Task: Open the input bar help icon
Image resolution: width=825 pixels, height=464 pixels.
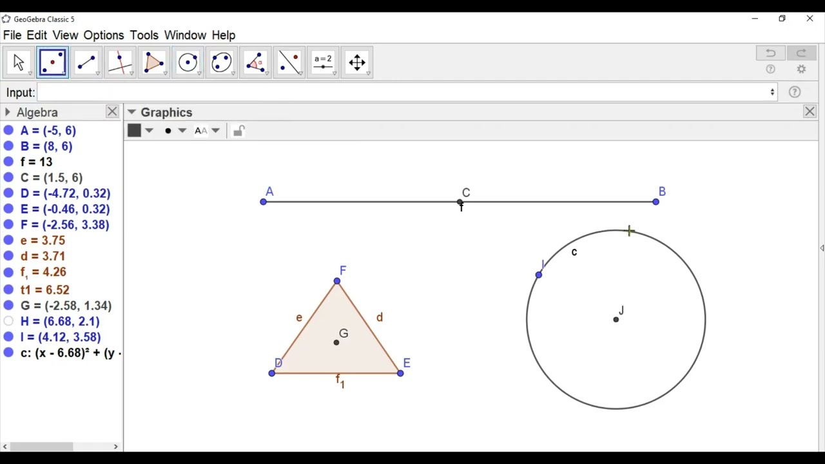Action: [x=795, y=92]
